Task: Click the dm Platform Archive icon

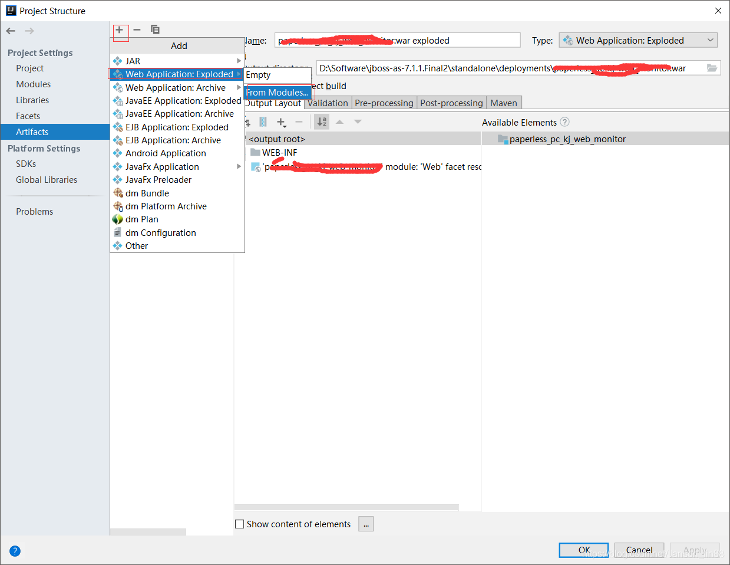Action: 118,206
